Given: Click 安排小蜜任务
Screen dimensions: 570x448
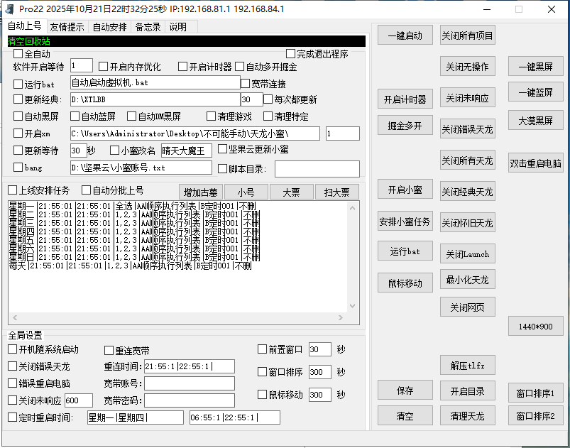Looking at the screenshot, I should [405, 222].
